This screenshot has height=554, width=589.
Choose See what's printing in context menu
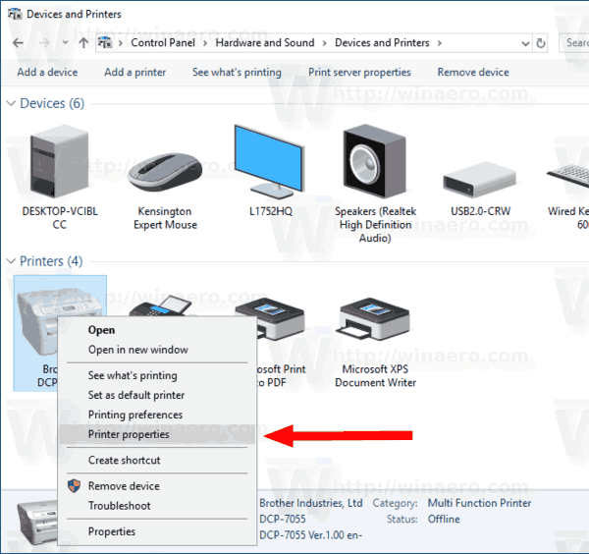point(157,375)
